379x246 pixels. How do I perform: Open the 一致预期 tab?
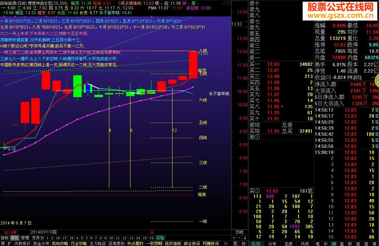154,244
